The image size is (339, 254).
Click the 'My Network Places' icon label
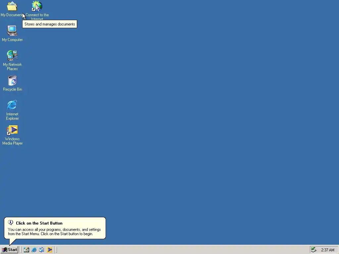point(12,66)
